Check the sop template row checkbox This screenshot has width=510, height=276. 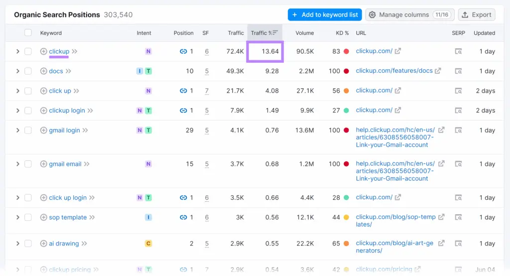(28, 217)
